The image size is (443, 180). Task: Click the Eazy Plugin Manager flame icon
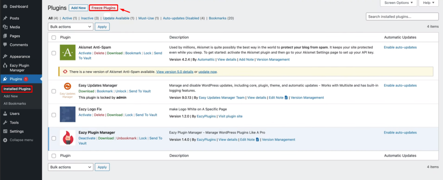[5, 65]
